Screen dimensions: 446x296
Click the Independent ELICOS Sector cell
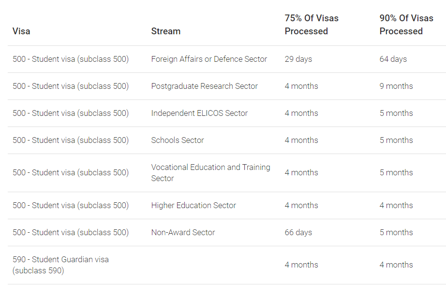[199, 113]
